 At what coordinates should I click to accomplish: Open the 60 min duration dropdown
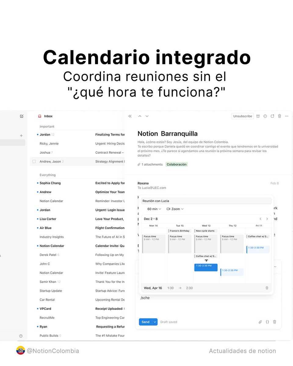click(154, 209)
